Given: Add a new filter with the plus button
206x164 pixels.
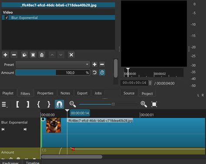Looking at the screenshot, I should point(5,55).
